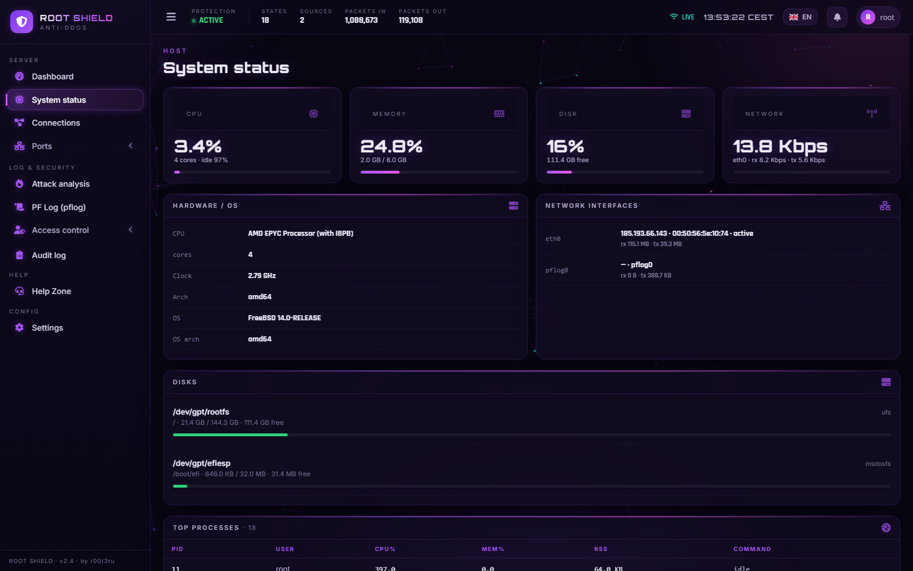Click the Root Shield logo icon
913x571 pixels.
22,22
